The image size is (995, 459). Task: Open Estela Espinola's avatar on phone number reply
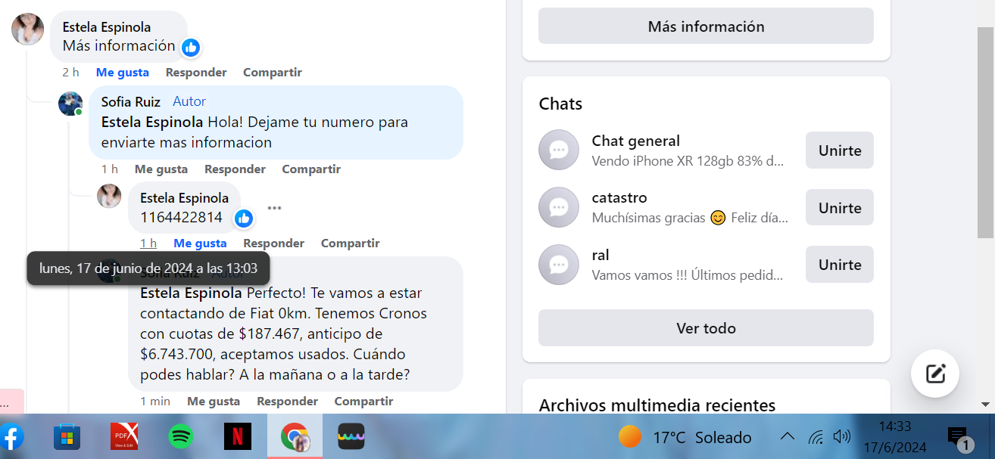point(109,196)
